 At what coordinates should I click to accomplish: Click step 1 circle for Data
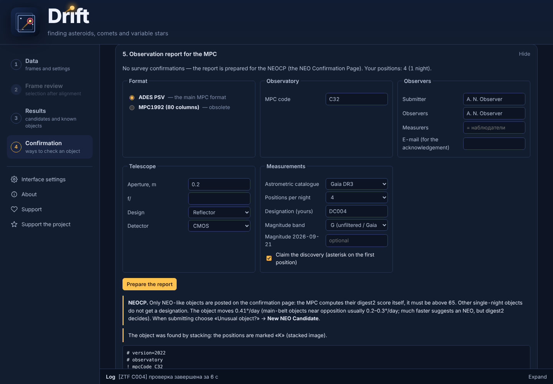[16, 65]
